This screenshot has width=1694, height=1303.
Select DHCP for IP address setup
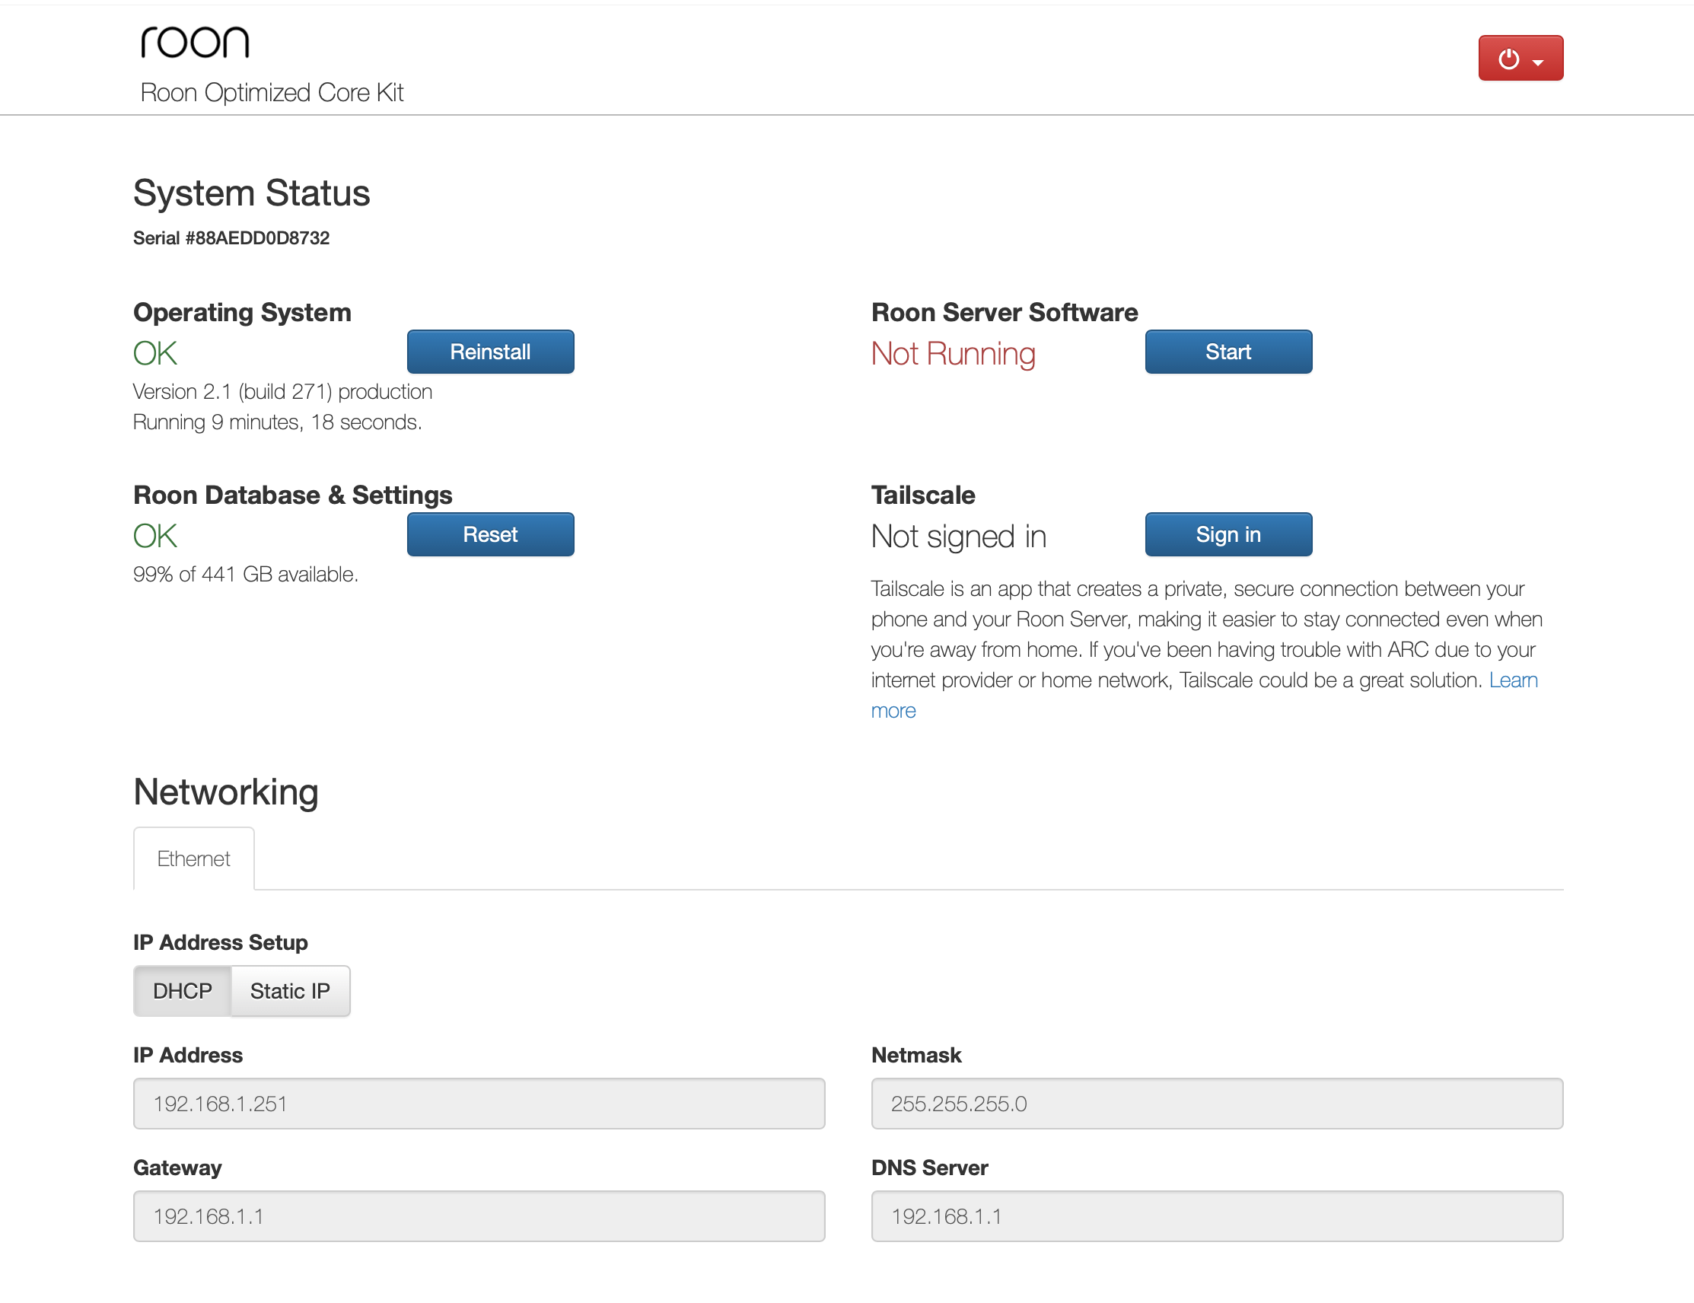(182, 991)
